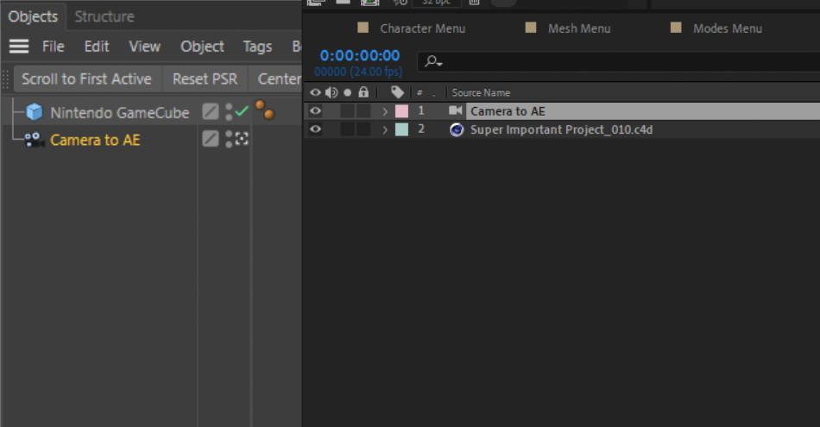Click the Camera to AE camera icon
820x427 pixels.
click(x=35, y=140)
